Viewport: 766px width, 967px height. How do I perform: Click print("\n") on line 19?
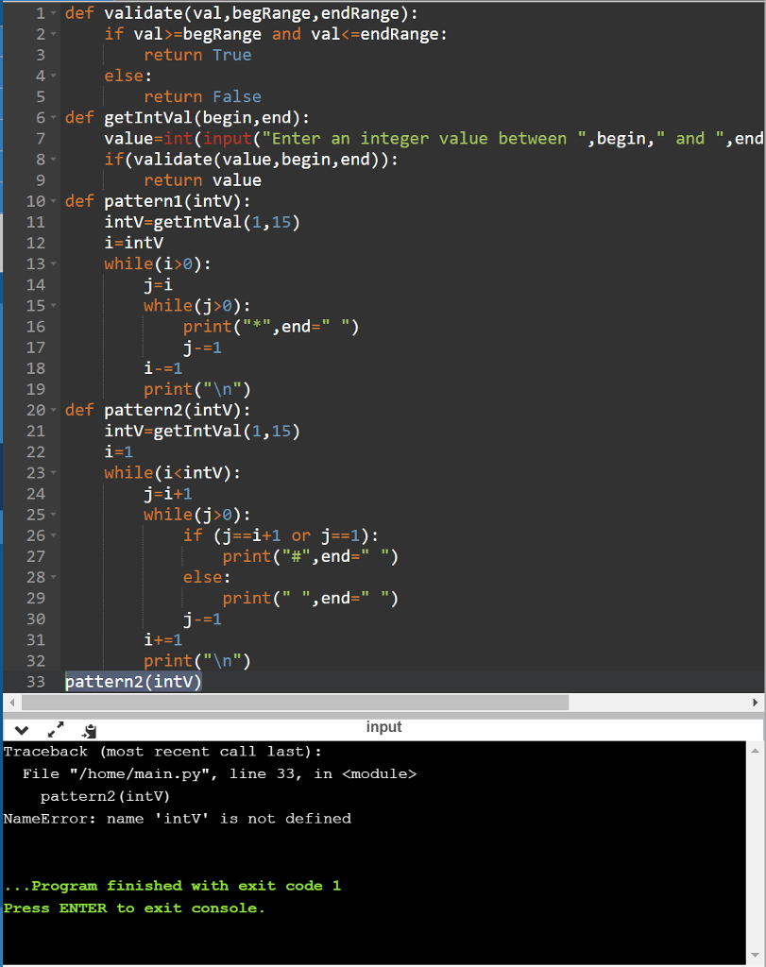click(197, 389)
